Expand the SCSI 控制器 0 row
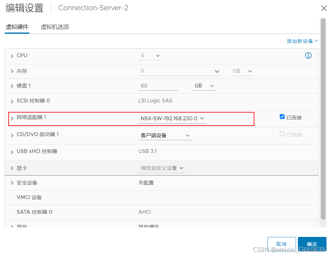 coord(12,101)
